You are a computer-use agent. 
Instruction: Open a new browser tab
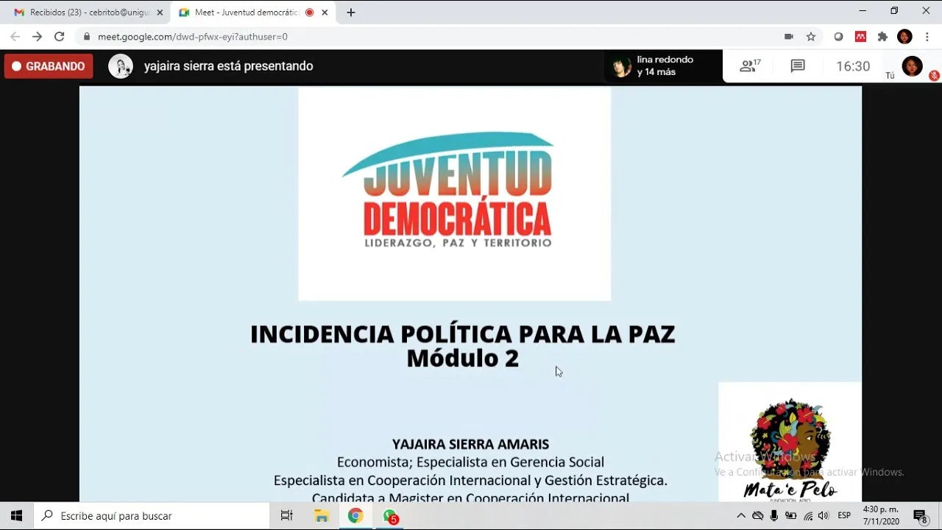[x=351, y=13]
